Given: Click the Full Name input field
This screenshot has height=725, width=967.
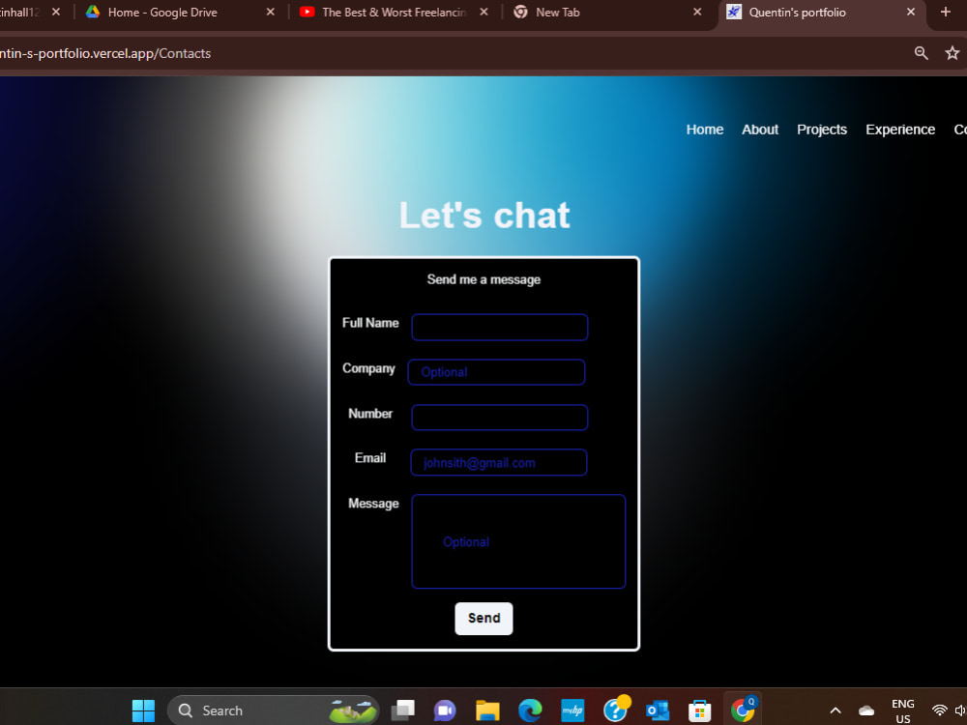Looking at the screenshot, I should 500,327.
